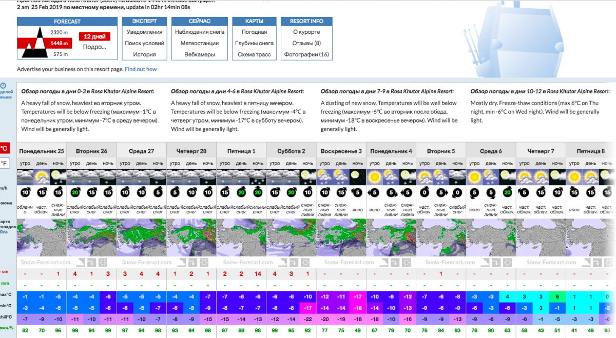Click the Подро... detailed forecast link
616x338 pixels.
(94, 47)
